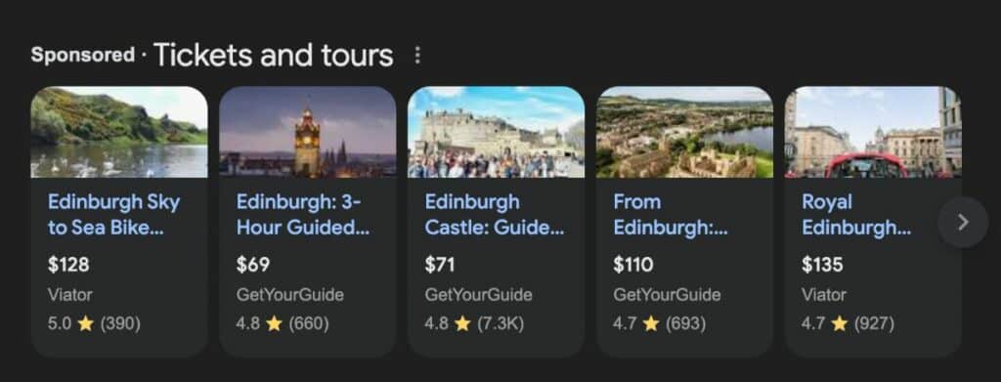This screenshot has width=1001, height=382.
Task: Click the Edinburgh Castle crowd thumbnail
Action: 496,132
